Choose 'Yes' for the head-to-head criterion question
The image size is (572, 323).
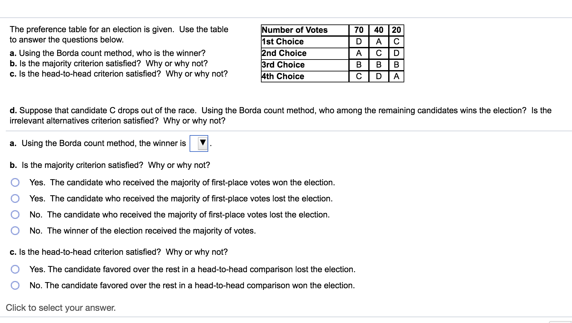point(15,269)
